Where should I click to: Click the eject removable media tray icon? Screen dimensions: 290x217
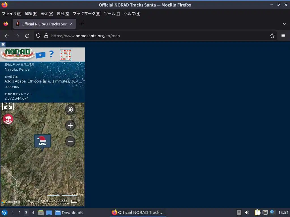[x=239, y=212]
